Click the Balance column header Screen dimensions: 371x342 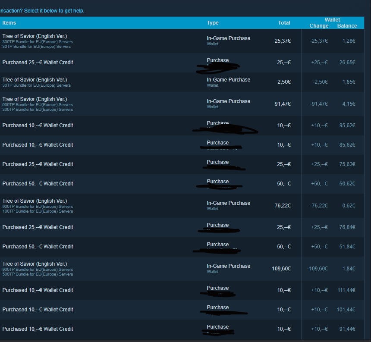pos(347,26)
